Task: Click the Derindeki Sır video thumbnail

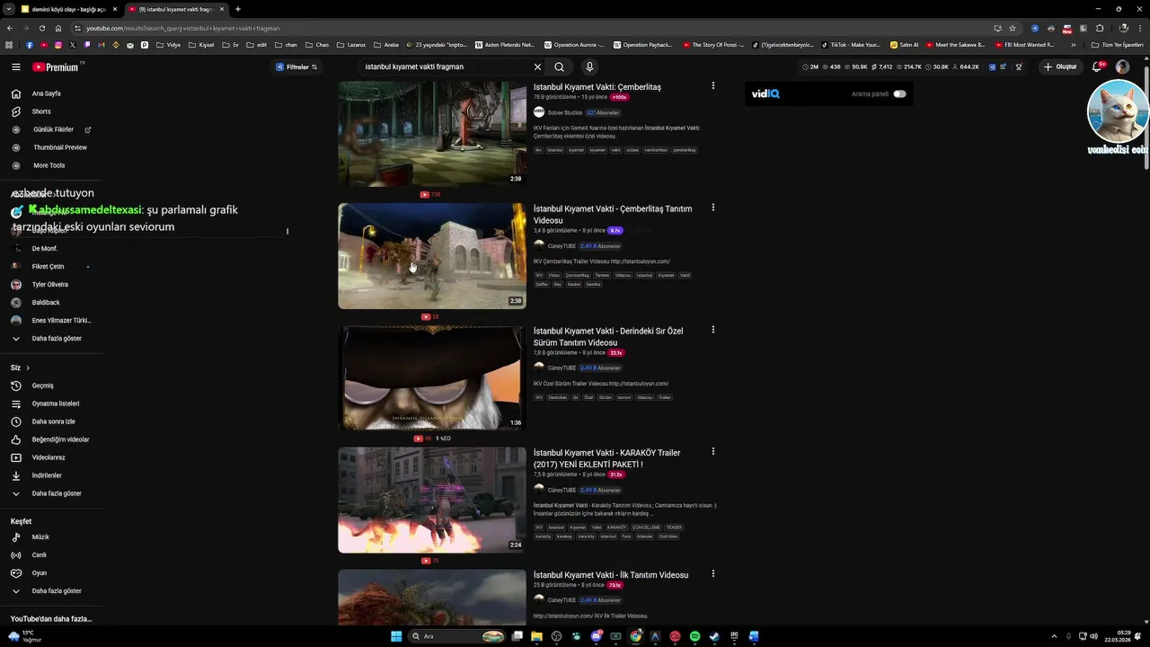Action: point(431,377)
